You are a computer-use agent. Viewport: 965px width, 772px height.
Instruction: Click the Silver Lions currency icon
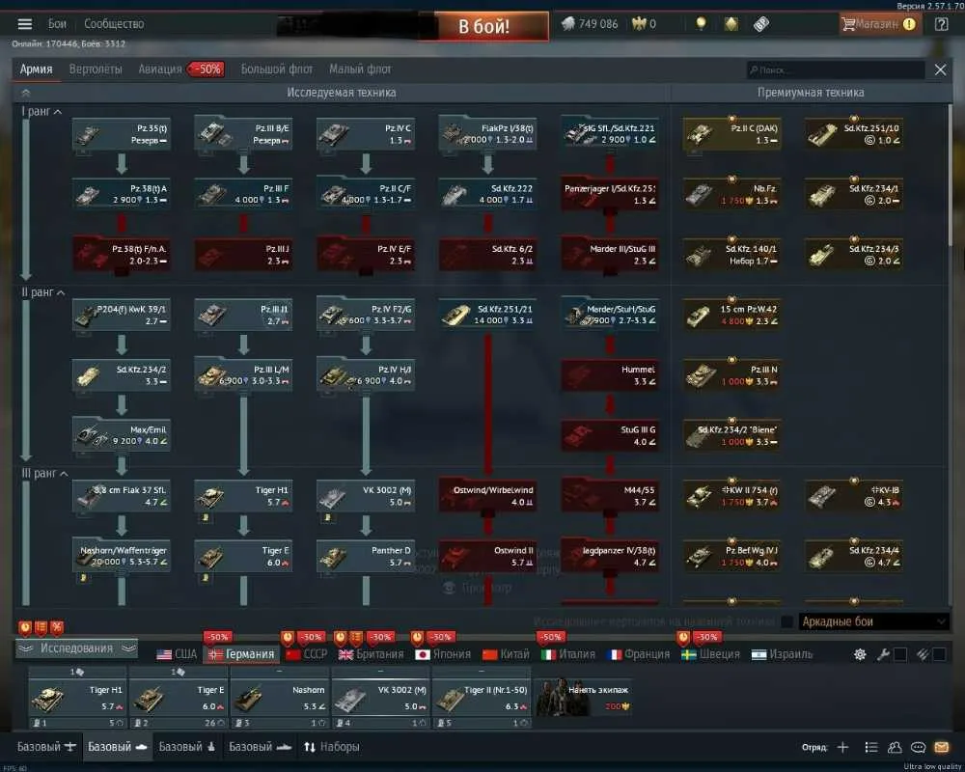click(x=568, y=24)
